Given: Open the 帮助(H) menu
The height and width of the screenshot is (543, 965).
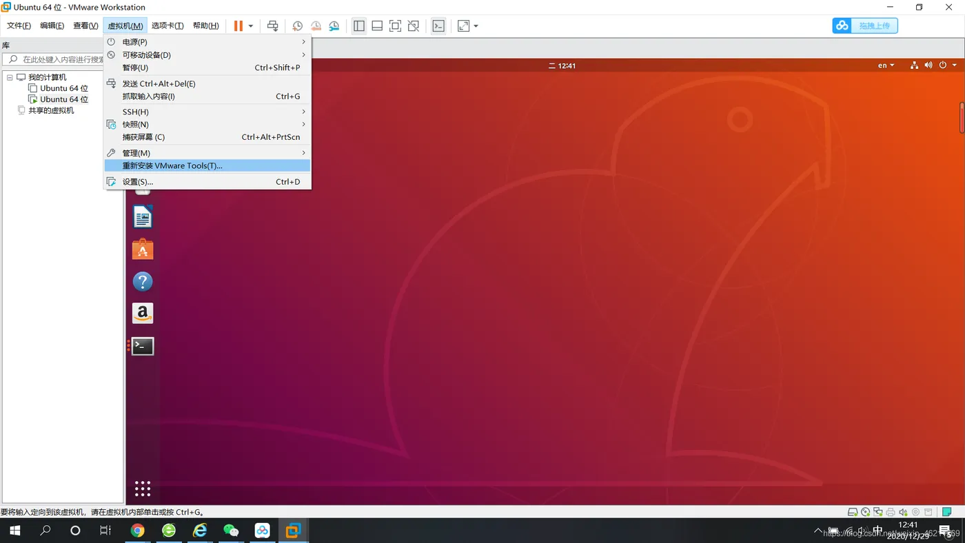Looking at the screenshot, I should [205, 25].
